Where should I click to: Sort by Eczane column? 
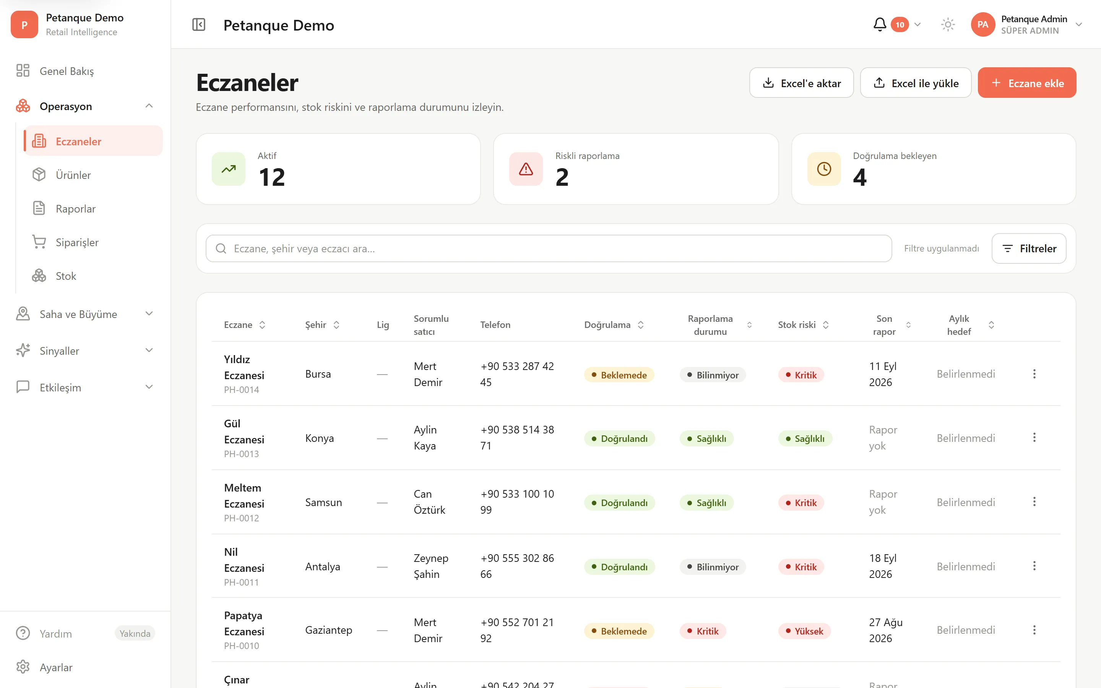point(245,325)
